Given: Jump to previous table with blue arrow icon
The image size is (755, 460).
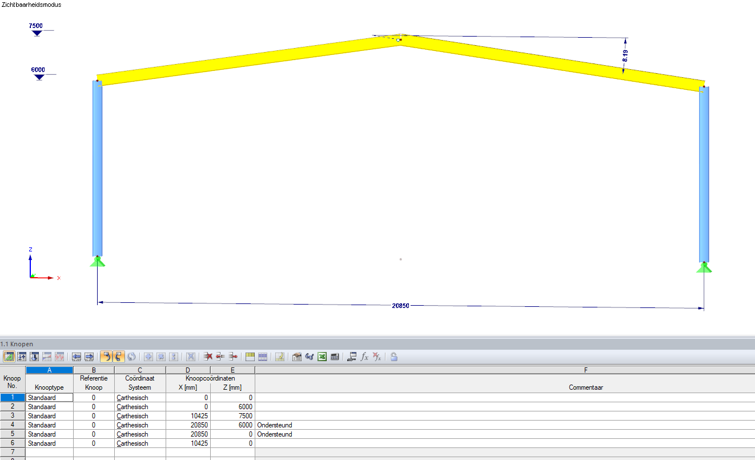Looking at the screenshot, I should tap(76, 357).
